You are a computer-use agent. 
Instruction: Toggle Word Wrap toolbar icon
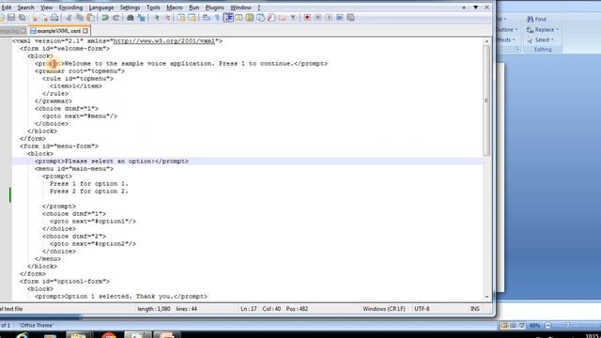tap(207, 18)
